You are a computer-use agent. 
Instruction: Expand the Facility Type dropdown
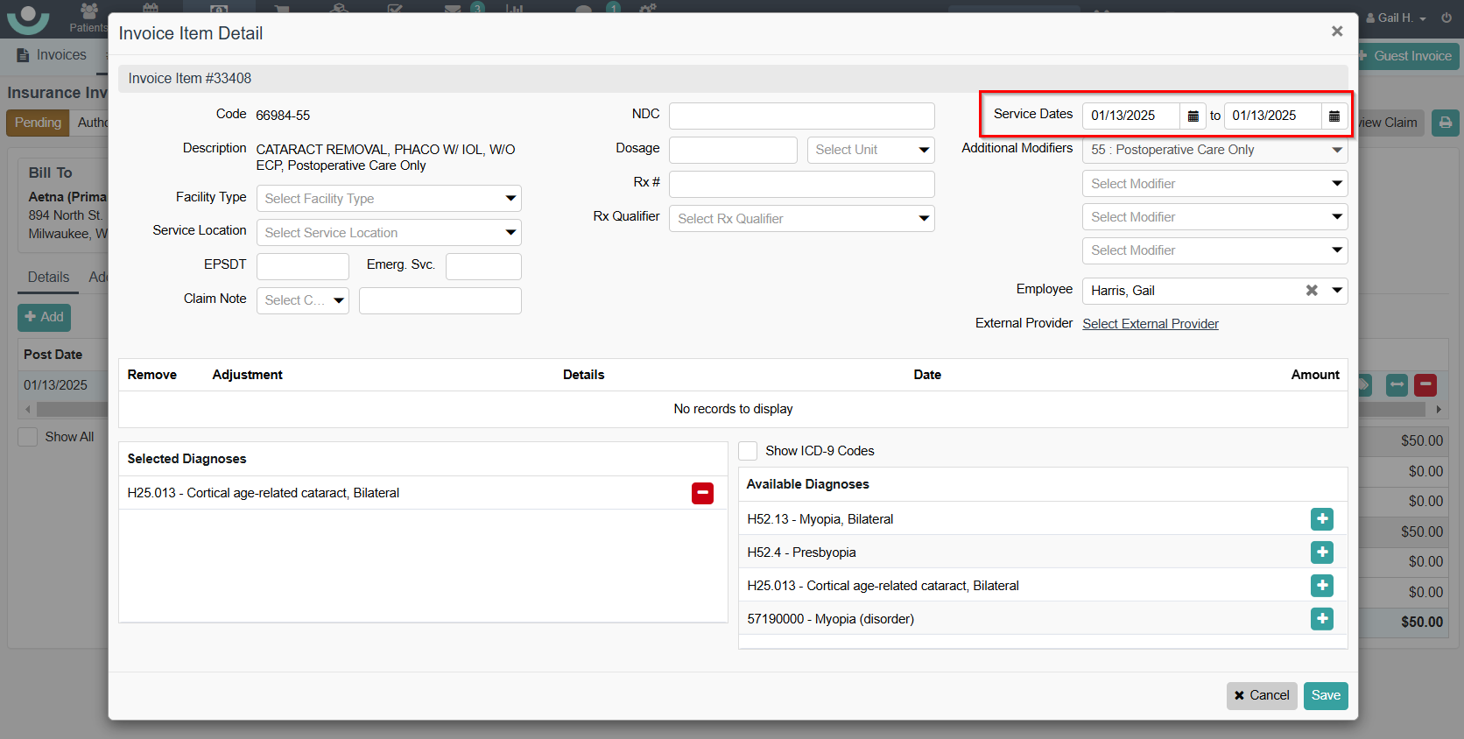389,199
